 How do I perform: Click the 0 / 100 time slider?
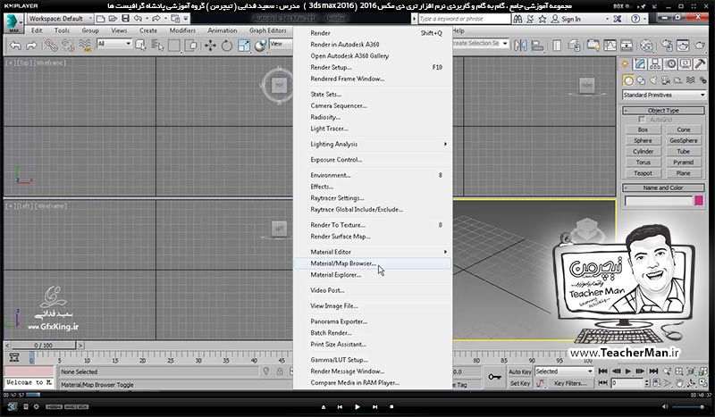(43, 346)
